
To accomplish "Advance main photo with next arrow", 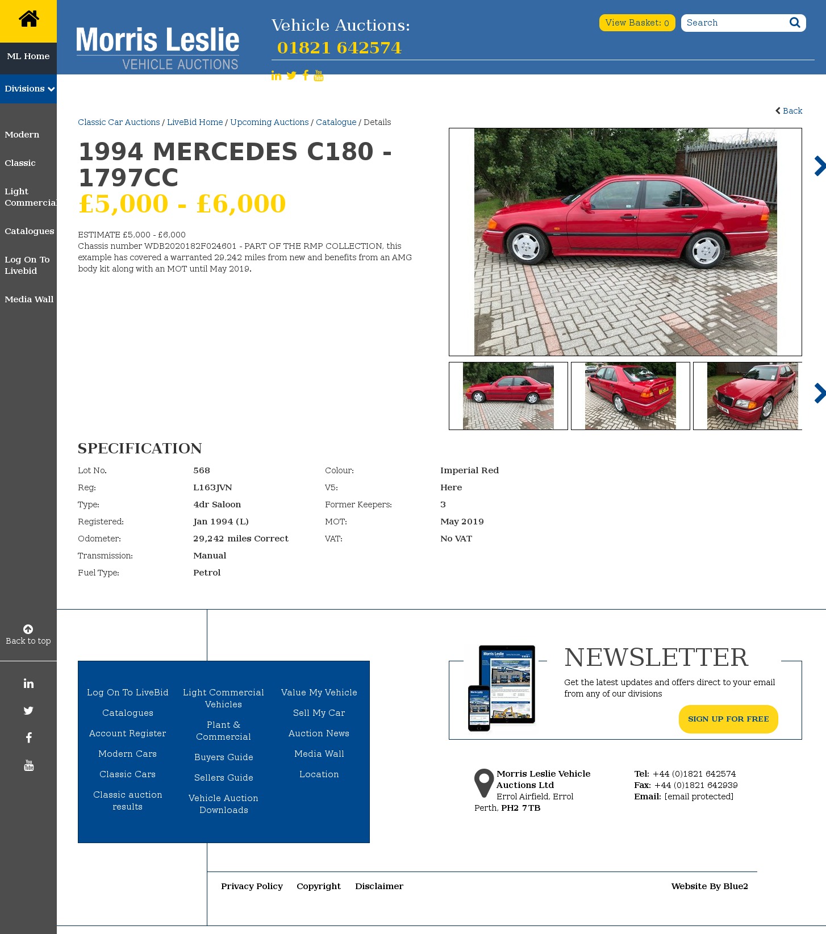I will (x=819, y=166).
